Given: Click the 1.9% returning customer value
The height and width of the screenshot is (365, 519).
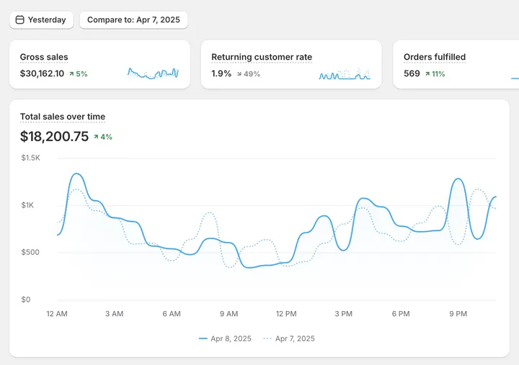Looking at the screenshot, I should coord(221,73).
